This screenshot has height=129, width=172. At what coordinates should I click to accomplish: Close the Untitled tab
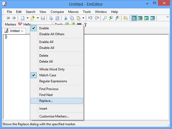coord(22,31)
